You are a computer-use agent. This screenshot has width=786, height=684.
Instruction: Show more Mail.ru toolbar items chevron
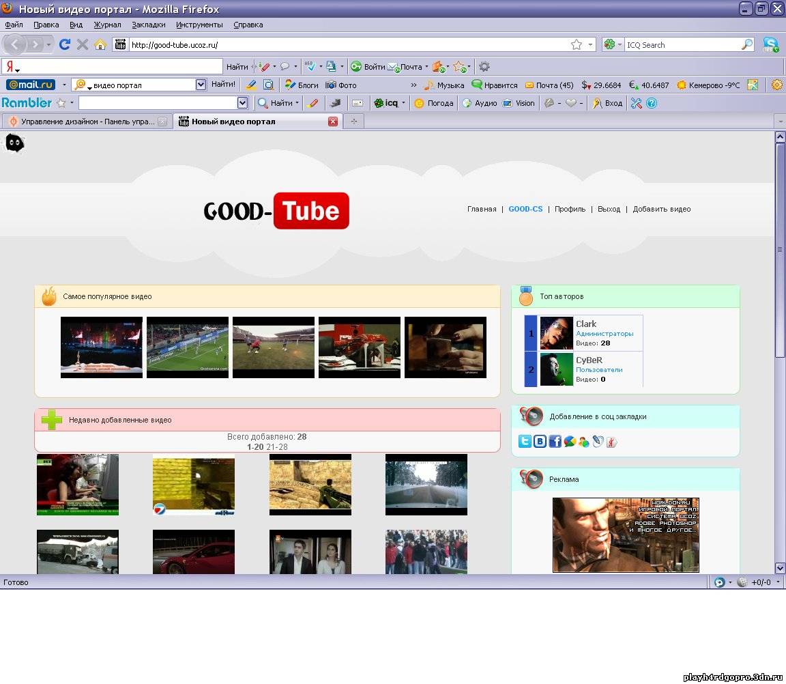click(413, 85)
